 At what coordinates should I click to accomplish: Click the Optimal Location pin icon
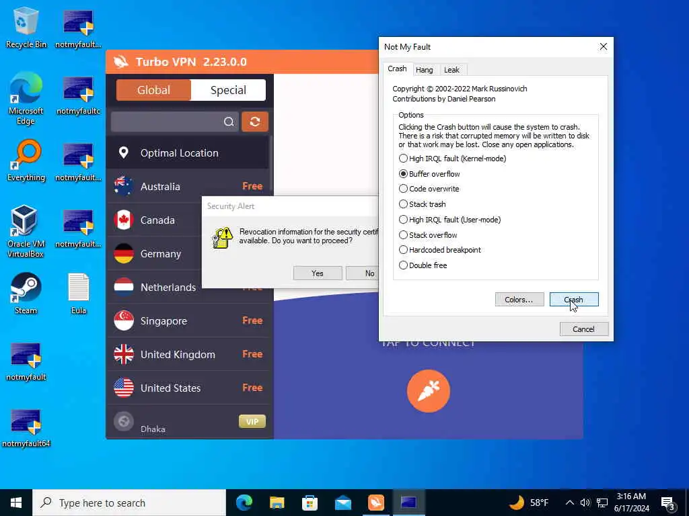pos(124,153)
